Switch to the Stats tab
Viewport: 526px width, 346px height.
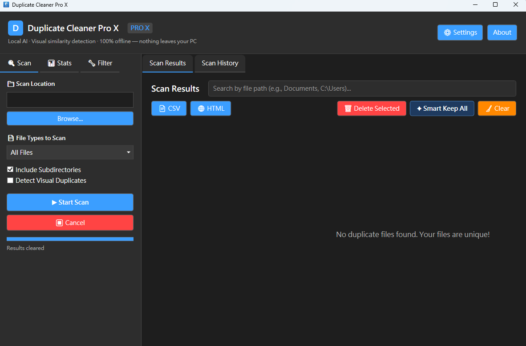pyautogui.click(x=59, y=63)
